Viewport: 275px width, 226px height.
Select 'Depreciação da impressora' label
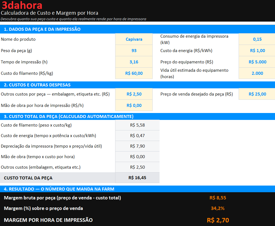(51, 146)
